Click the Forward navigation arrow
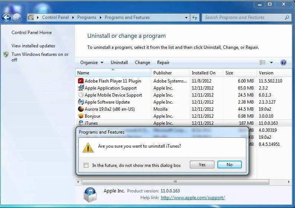Image resolution: width=295 pixels, height=208 pixels. (x=17, y=18)
